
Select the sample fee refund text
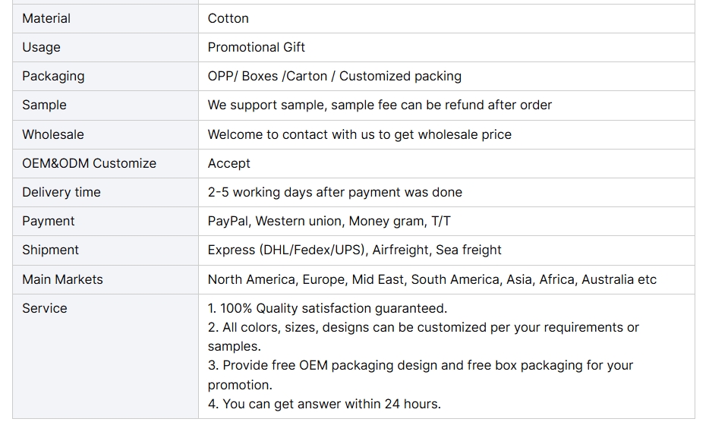[380, 106]
